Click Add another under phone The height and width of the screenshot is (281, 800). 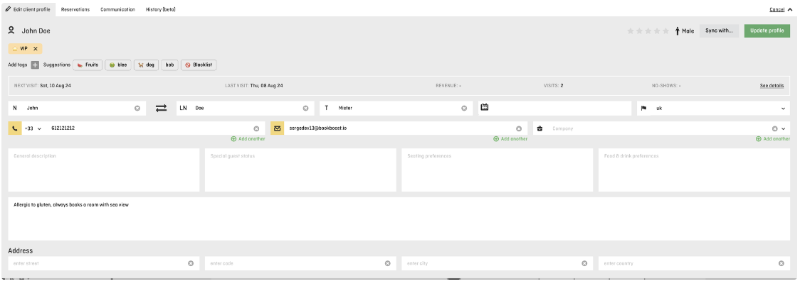pos(248,139)
